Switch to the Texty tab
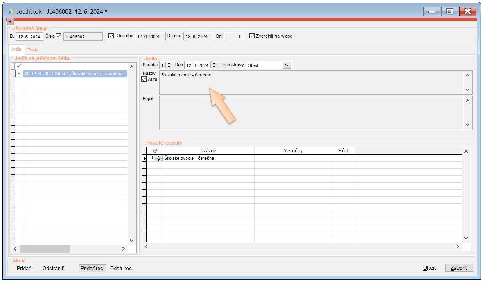Viewport: 483px width, 282px height. click(33, 50)
